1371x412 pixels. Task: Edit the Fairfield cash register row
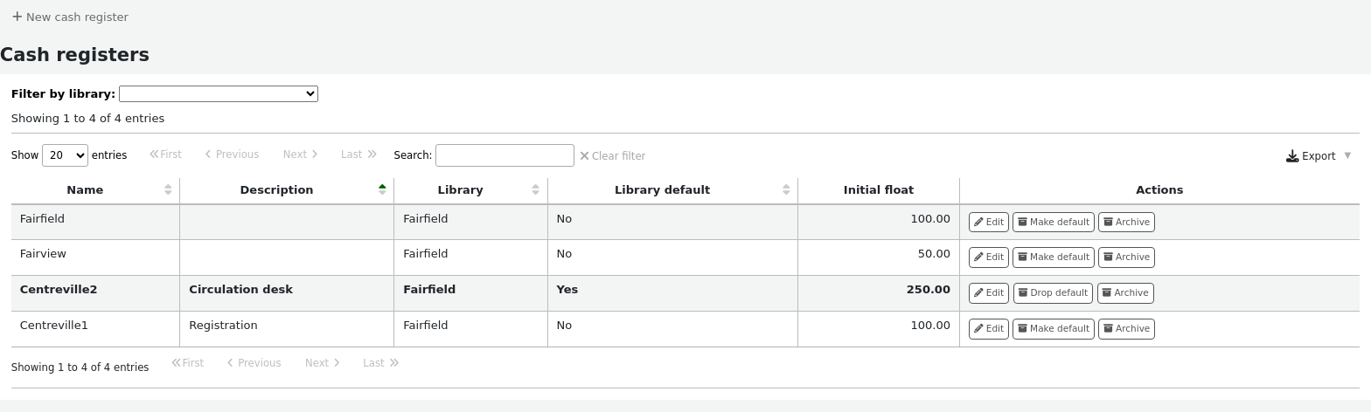pos(988,223)
